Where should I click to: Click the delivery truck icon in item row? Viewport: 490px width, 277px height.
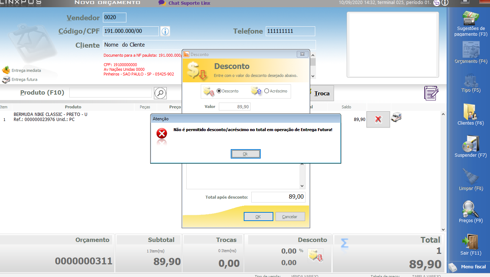point(396,117)
